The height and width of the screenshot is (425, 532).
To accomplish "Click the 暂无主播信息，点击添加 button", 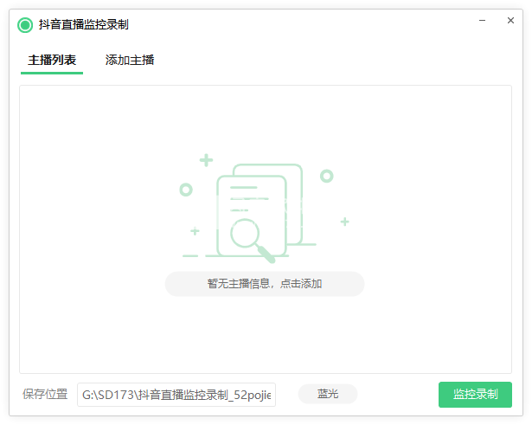I will coord(265,284).
